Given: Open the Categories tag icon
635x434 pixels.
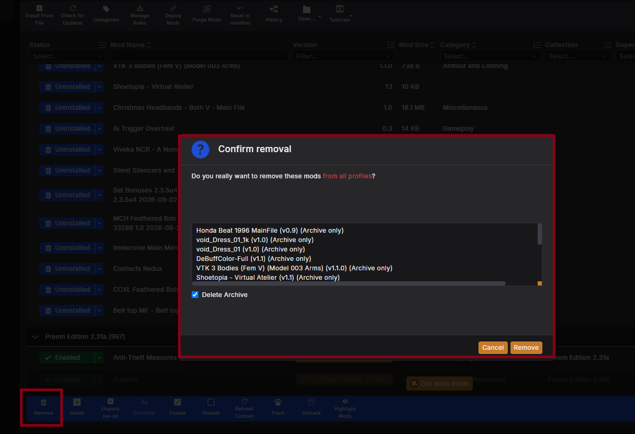Looking at the screenshot, I should pos(106,9).
